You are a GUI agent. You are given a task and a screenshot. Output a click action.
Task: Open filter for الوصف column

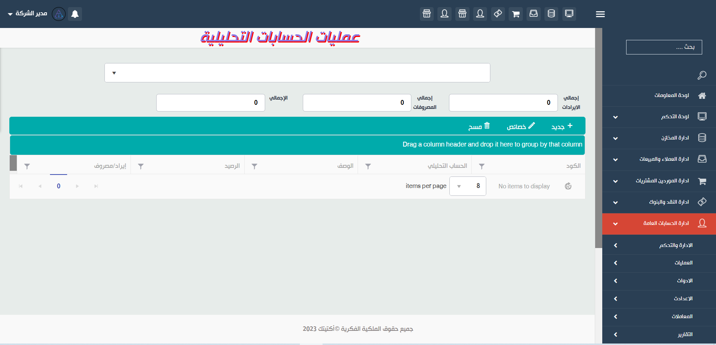(x=254, y=166)
